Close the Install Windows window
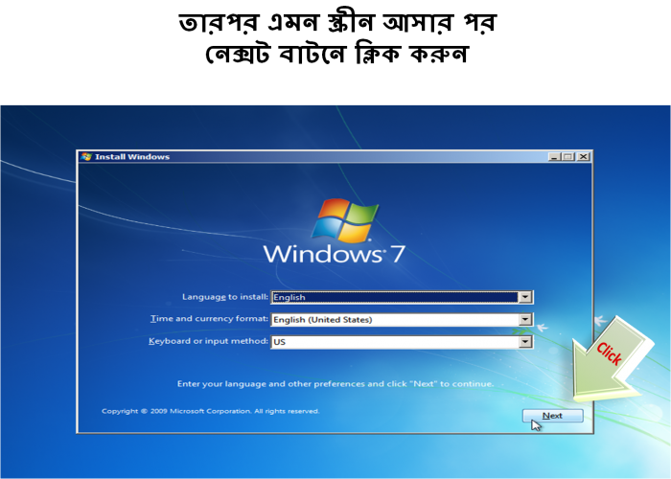This screenshot has width=671, height=479. tap(583, 157)
